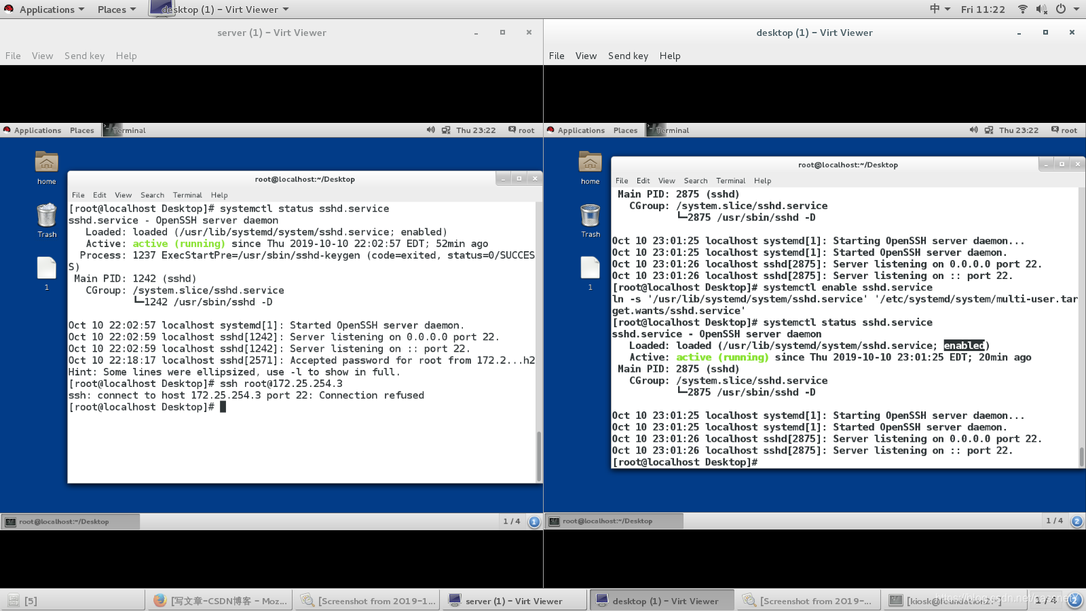Click workspace switcher icon in server guest taskbar
This screenshot has width=1086, height=611.
(534, 521)
